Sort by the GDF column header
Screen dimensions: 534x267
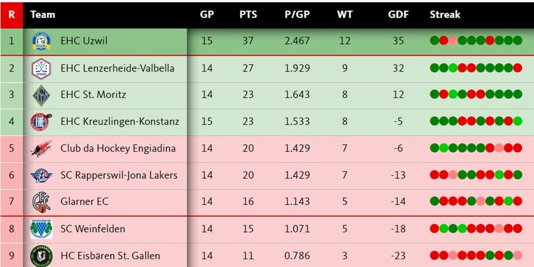click(x=398, y=14)
